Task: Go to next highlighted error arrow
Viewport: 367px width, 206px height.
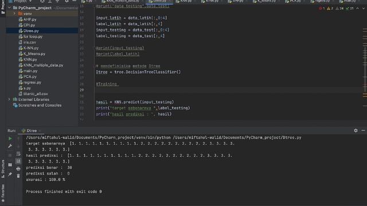Action: (x=364, y=9)
